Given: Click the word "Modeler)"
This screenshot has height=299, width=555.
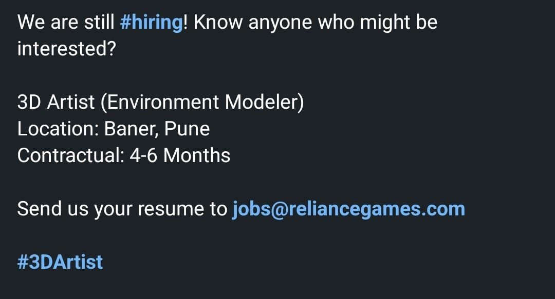Looking at the screenshot, I should tap(265, 102).
